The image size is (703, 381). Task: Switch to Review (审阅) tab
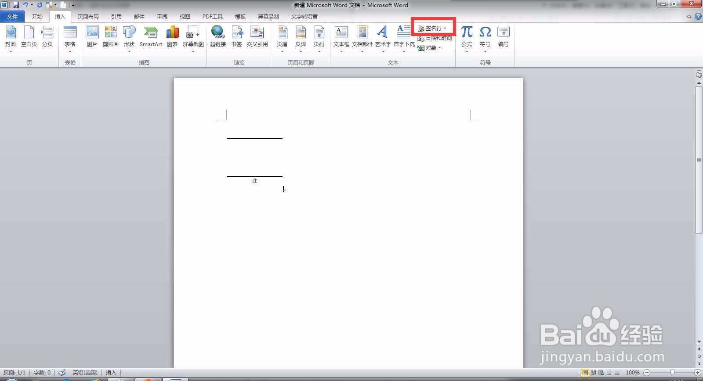click(x=162, y=16)
